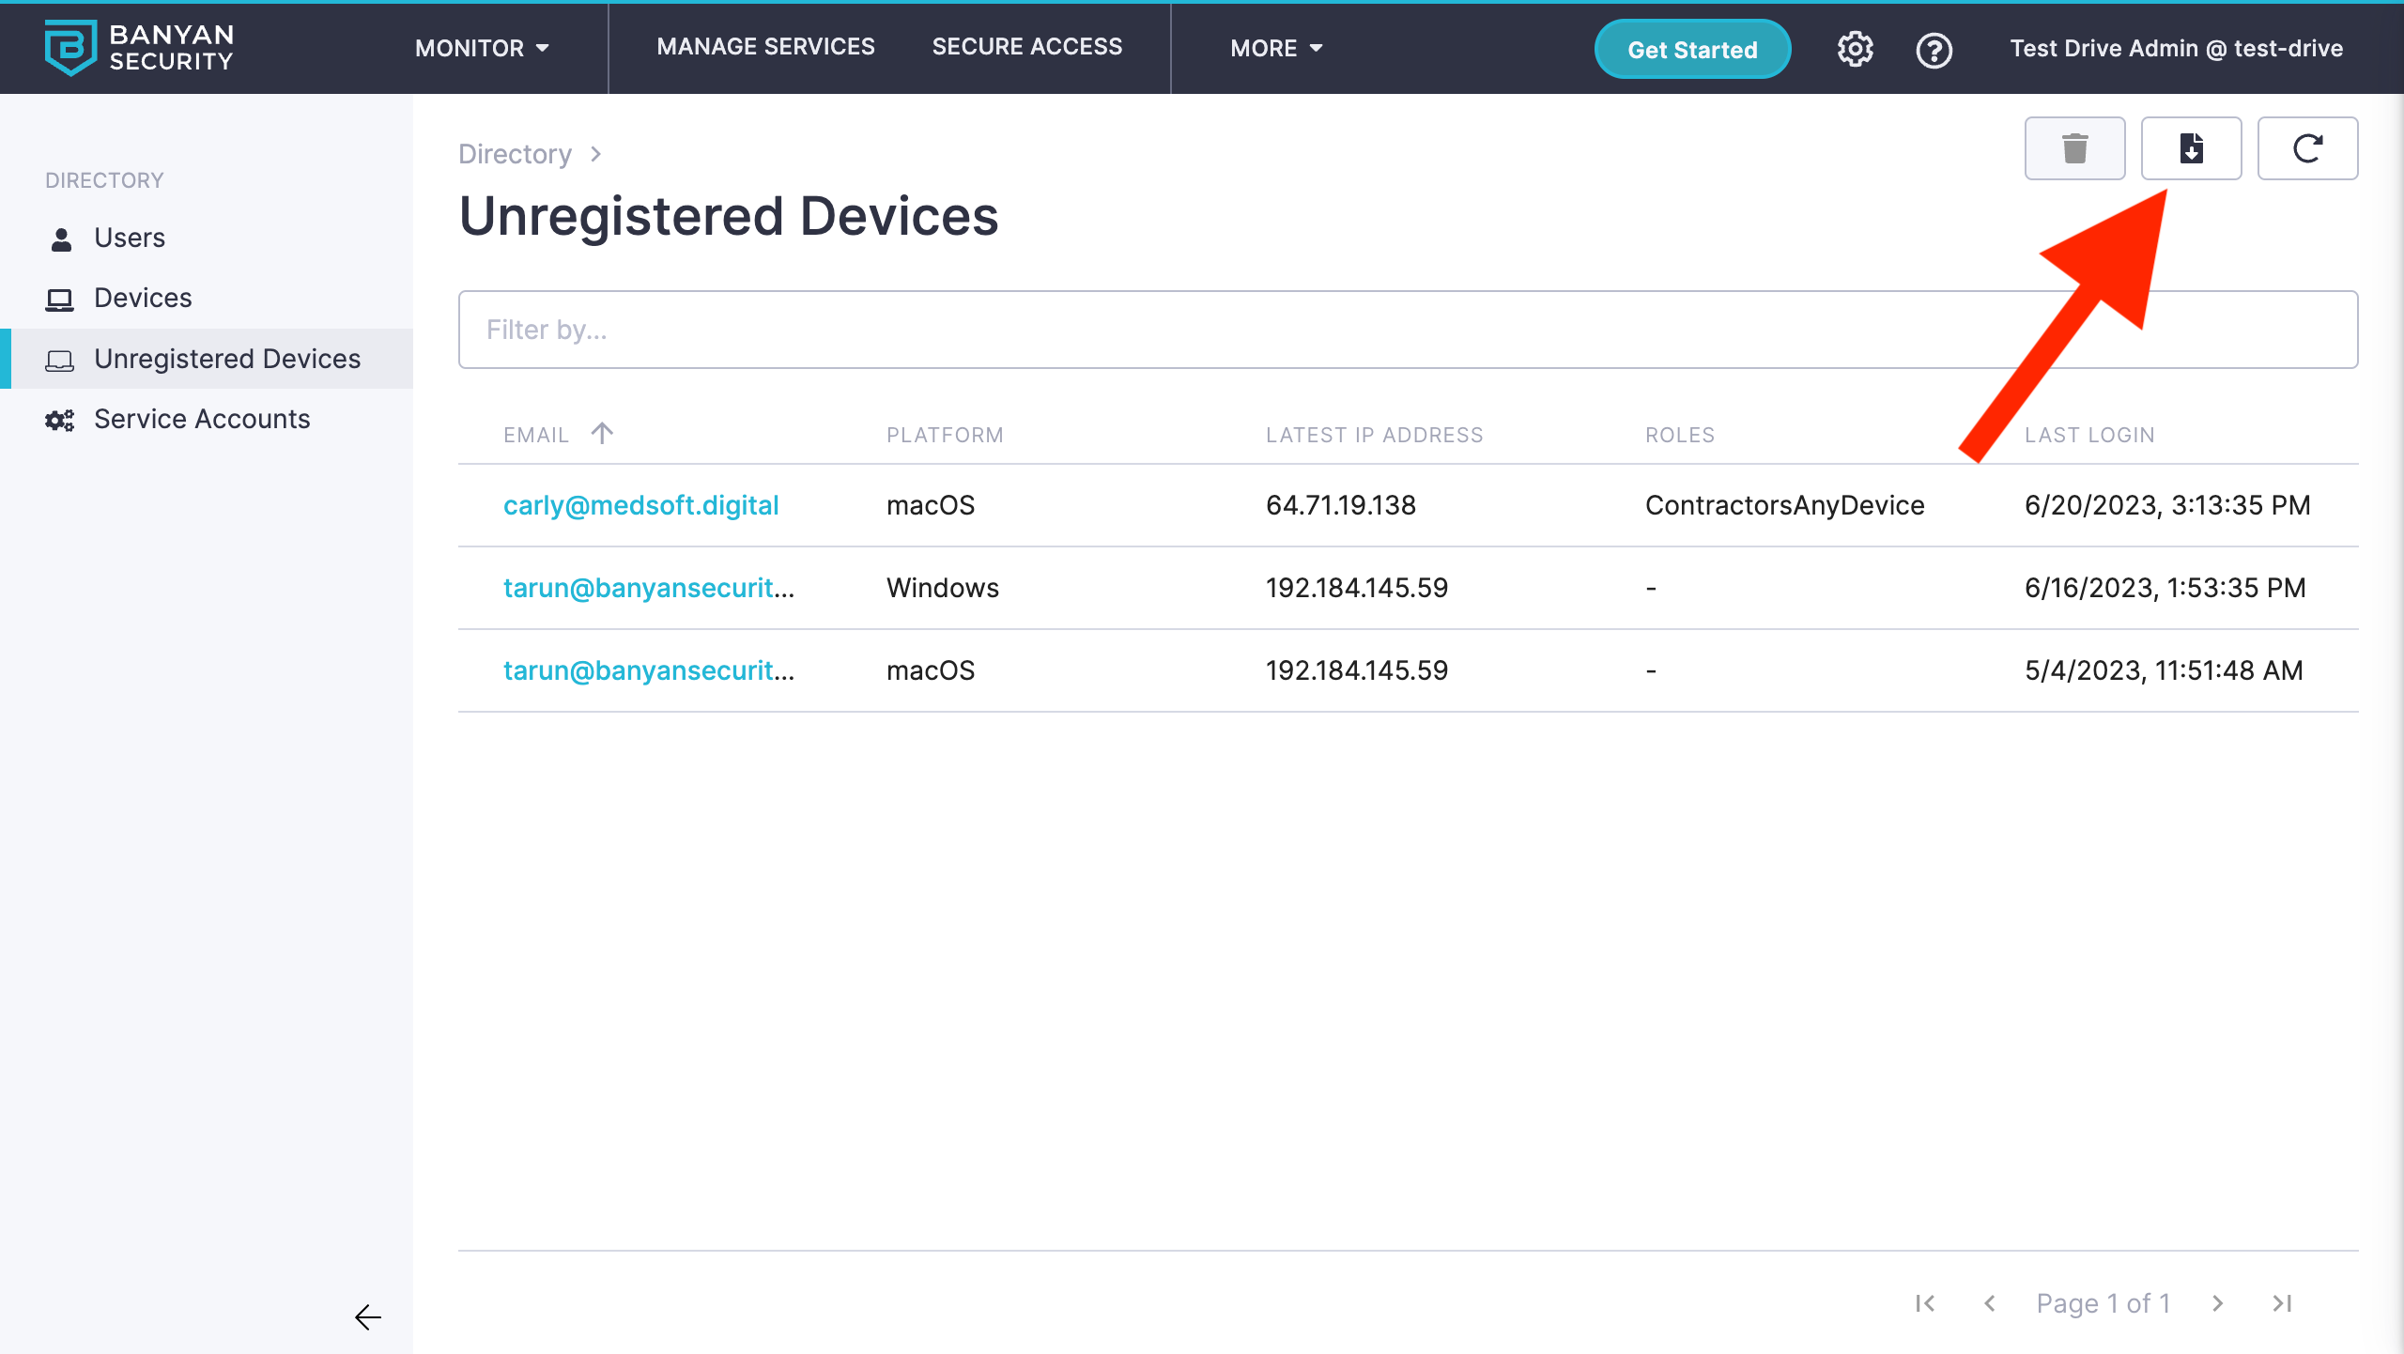Open MANAGE SERVICES tab

pyautogui.click(x=765, y=46)
